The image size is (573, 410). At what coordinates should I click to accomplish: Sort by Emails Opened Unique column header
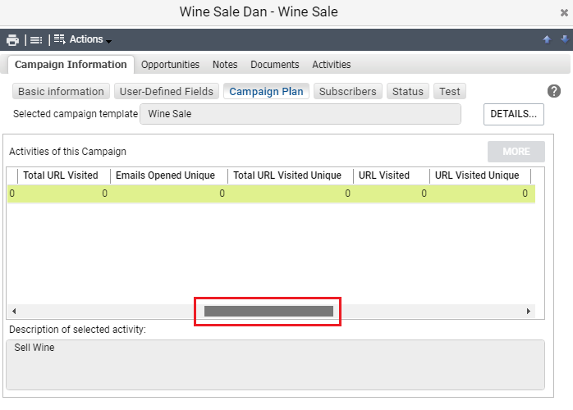tap(165, 175)
